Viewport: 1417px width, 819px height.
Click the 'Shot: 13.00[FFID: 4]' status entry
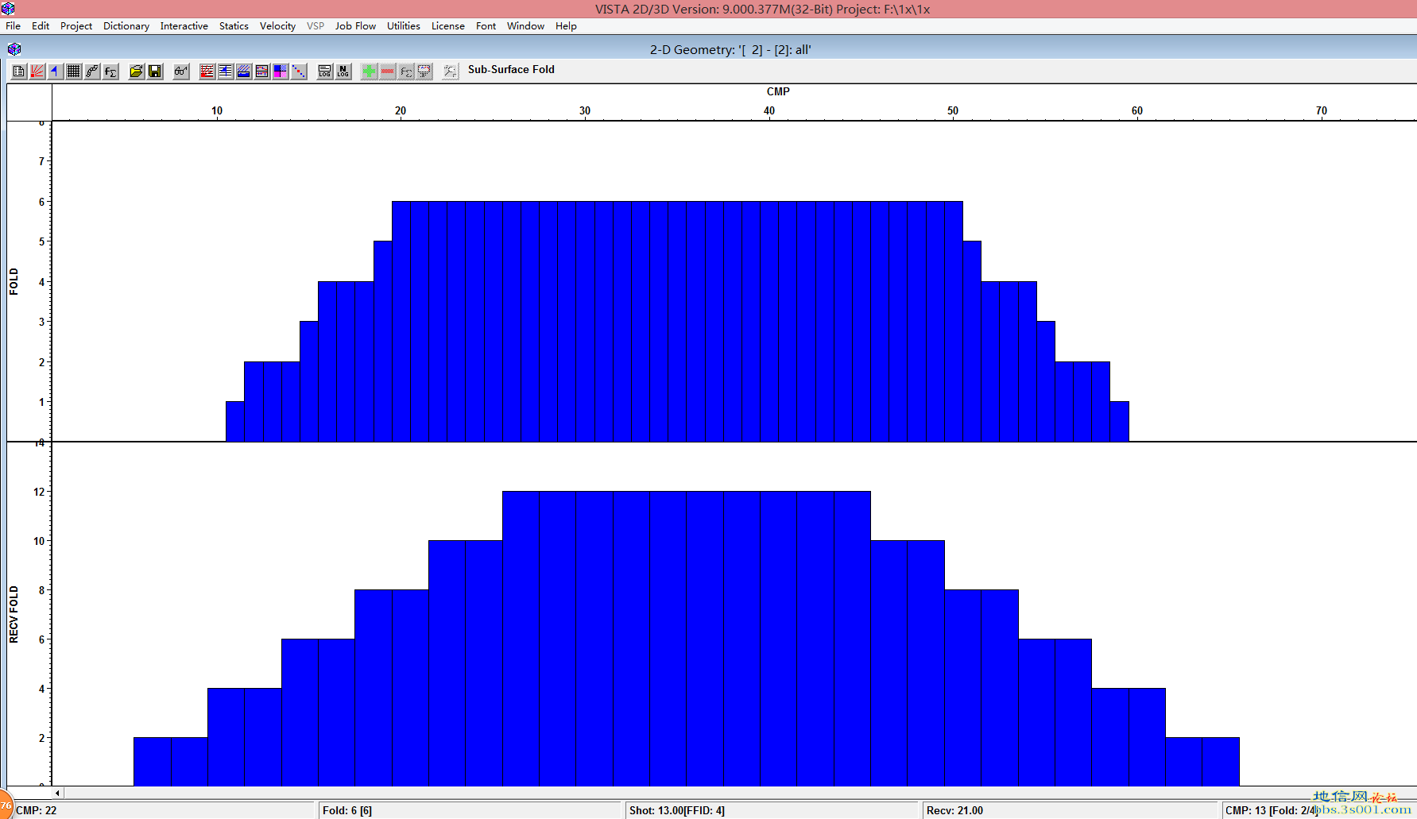coord(677,810)
